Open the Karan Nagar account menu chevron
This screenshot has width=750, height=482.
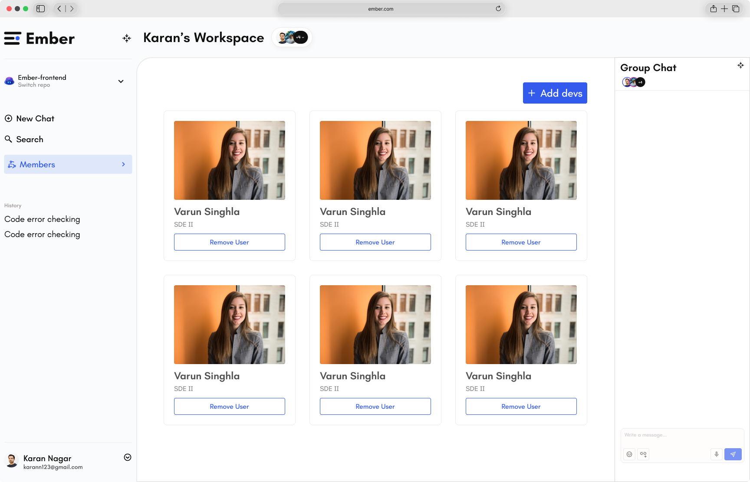128,457
